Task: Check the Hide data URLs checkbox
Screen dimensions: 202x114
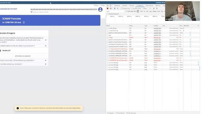Action: (x=126, y=11)
